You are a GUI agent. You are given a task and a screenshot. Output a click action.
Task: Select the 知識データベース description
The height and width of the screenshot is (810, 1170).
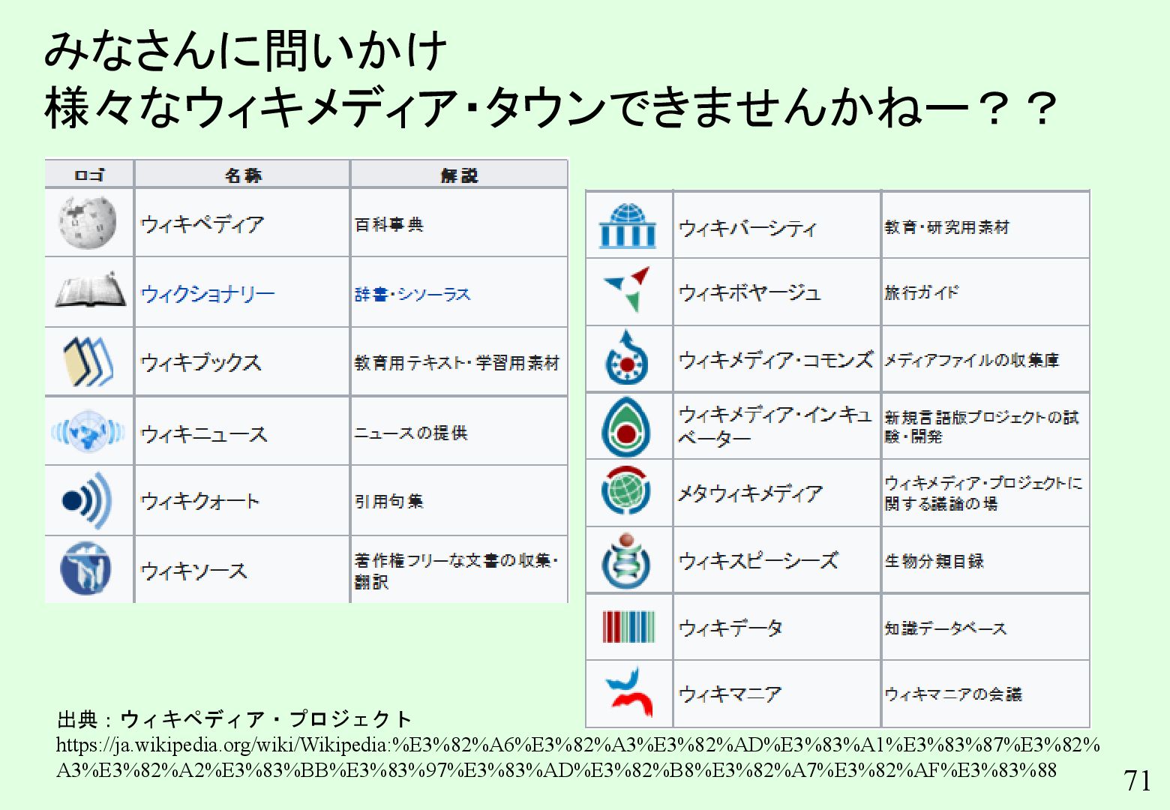point(985,627)
